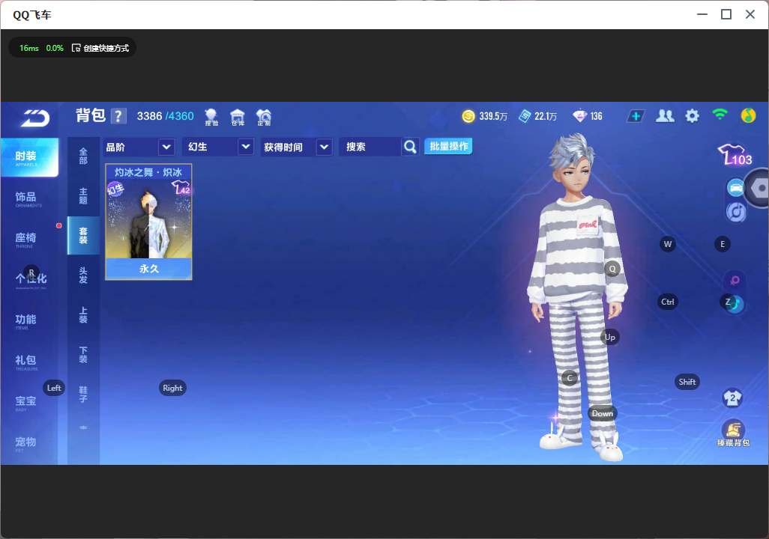Open the shirt outfit preset 2 icon
769x539 pixels.
click(x=732, y=398)
